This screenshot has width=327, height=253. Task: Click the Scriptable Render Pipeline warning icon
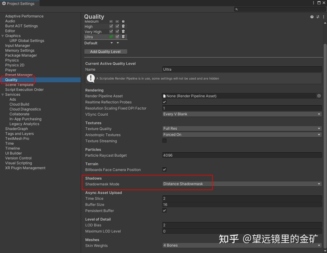coord(90,78)
